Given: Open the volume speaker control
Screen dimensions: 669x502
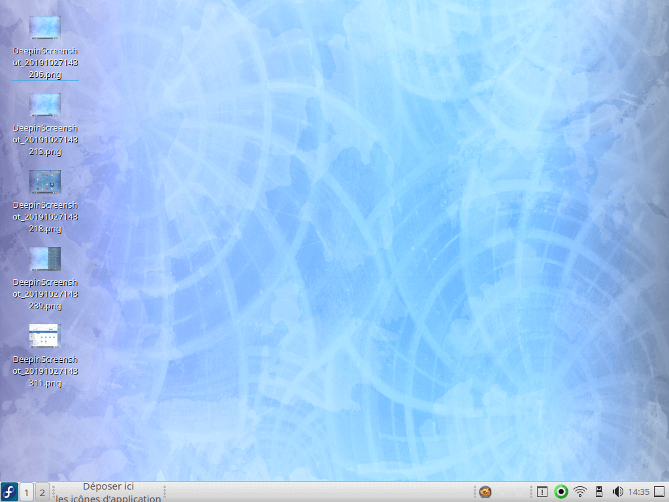Looking at the screenshot, I should tap(617, 492).
